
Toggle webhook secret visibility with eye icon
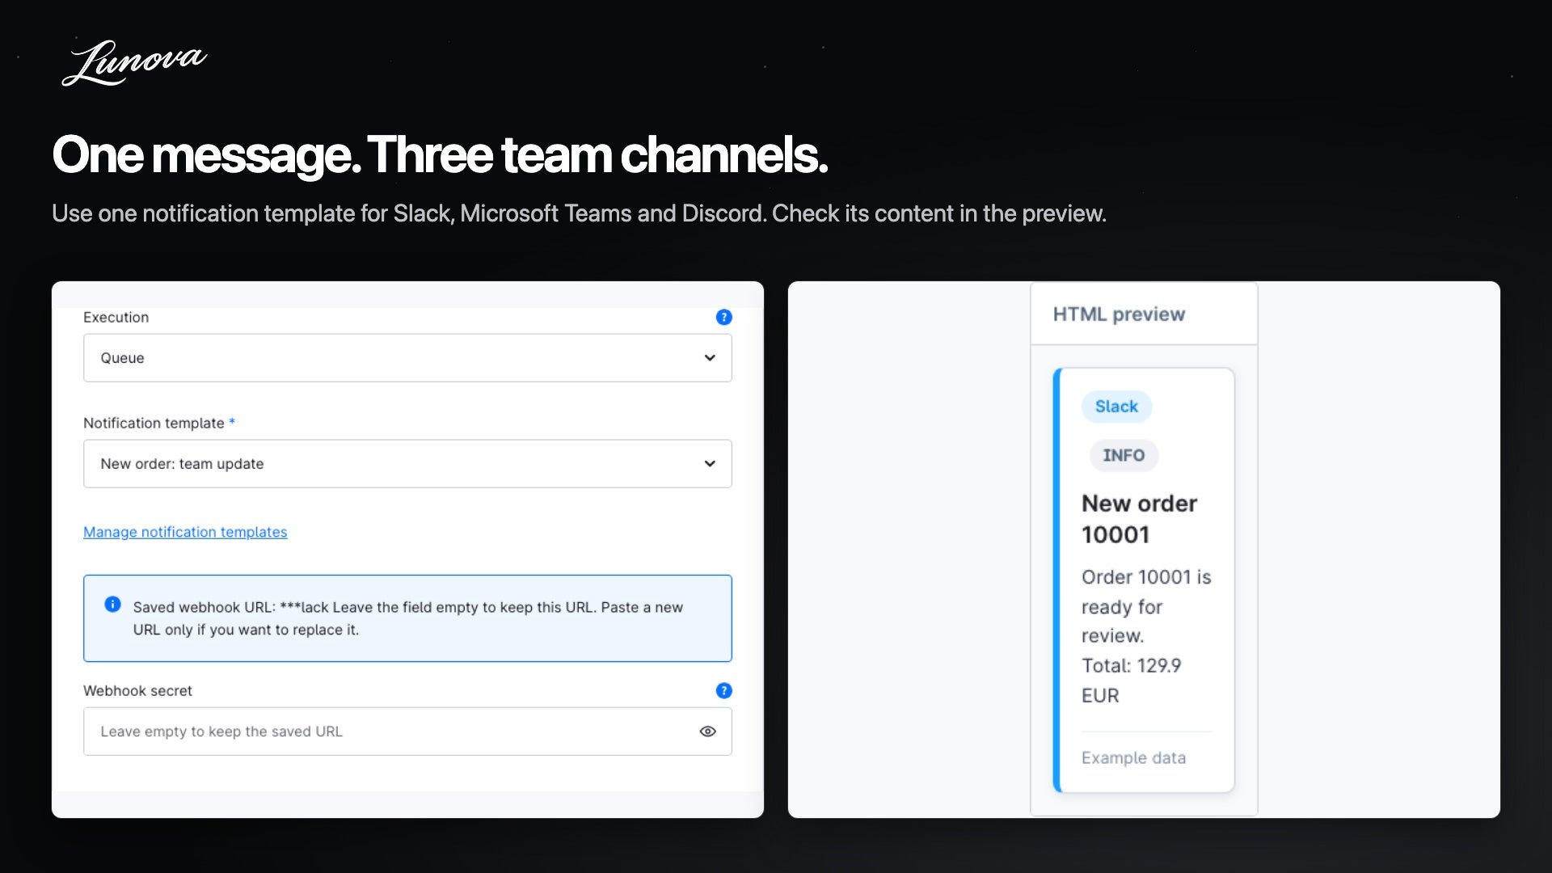(x=707, y=732)
